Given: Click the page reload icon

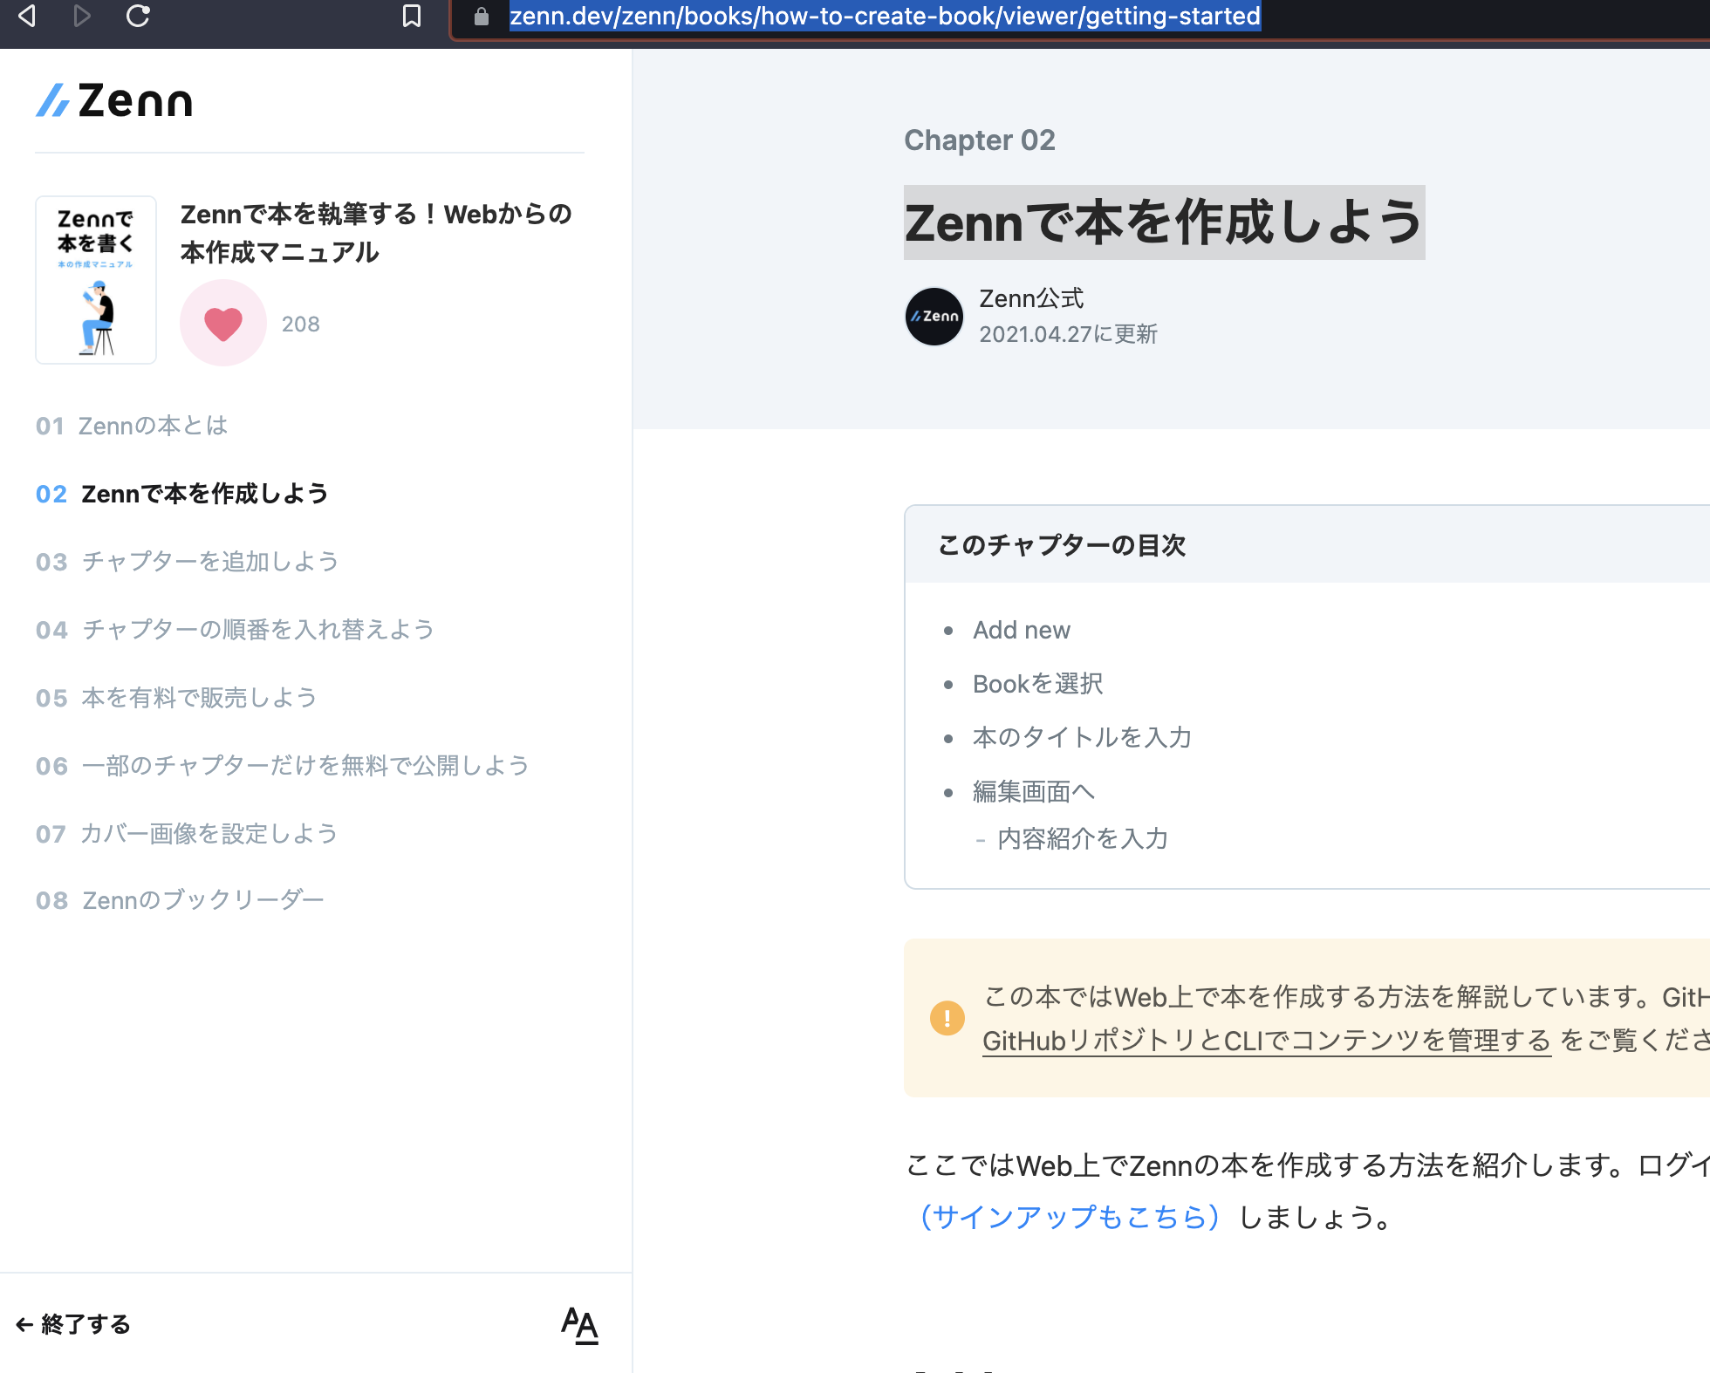Looking at the screenshot, I should [x=139, y=16].
